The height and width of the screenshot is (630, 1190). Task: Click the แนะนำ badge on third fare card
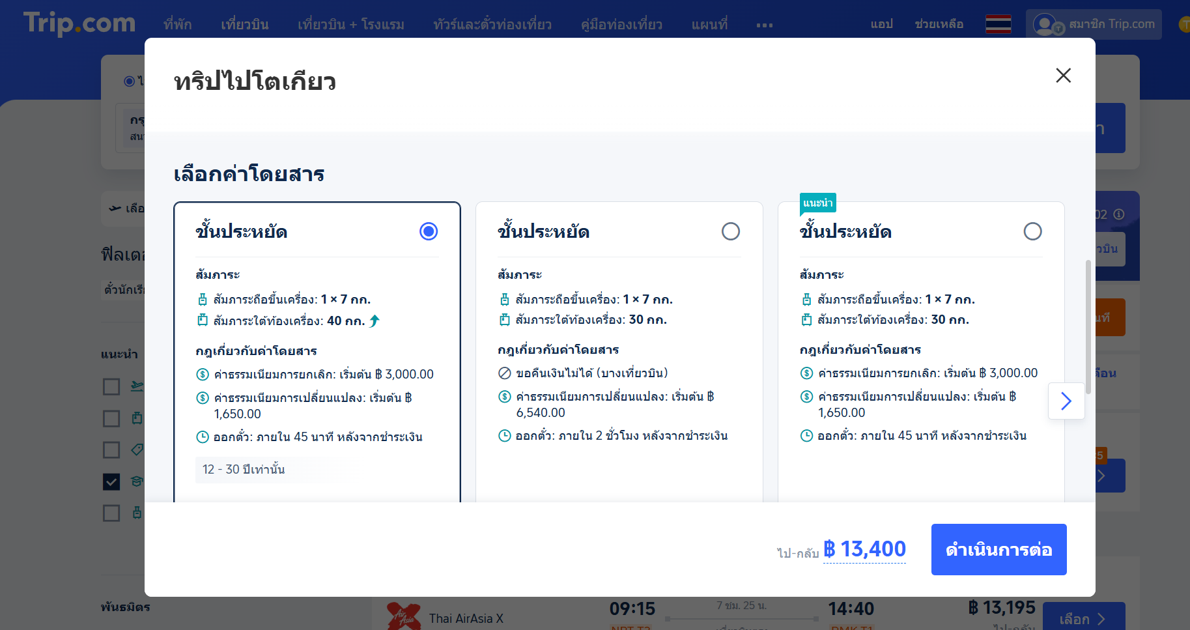tap(817, 203)
